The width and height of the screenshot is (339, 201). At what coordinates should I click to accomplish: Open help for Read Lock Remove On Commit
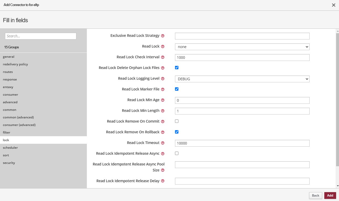pyautogui.click(x=163, y=122)
